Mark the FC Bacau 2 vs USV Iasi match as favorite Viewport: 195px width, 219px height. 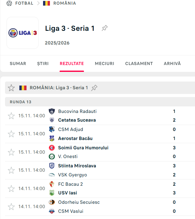11,189
